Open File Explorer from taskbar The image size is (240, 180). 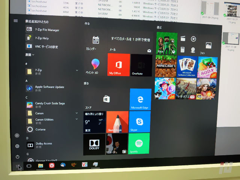click(40, 166)
